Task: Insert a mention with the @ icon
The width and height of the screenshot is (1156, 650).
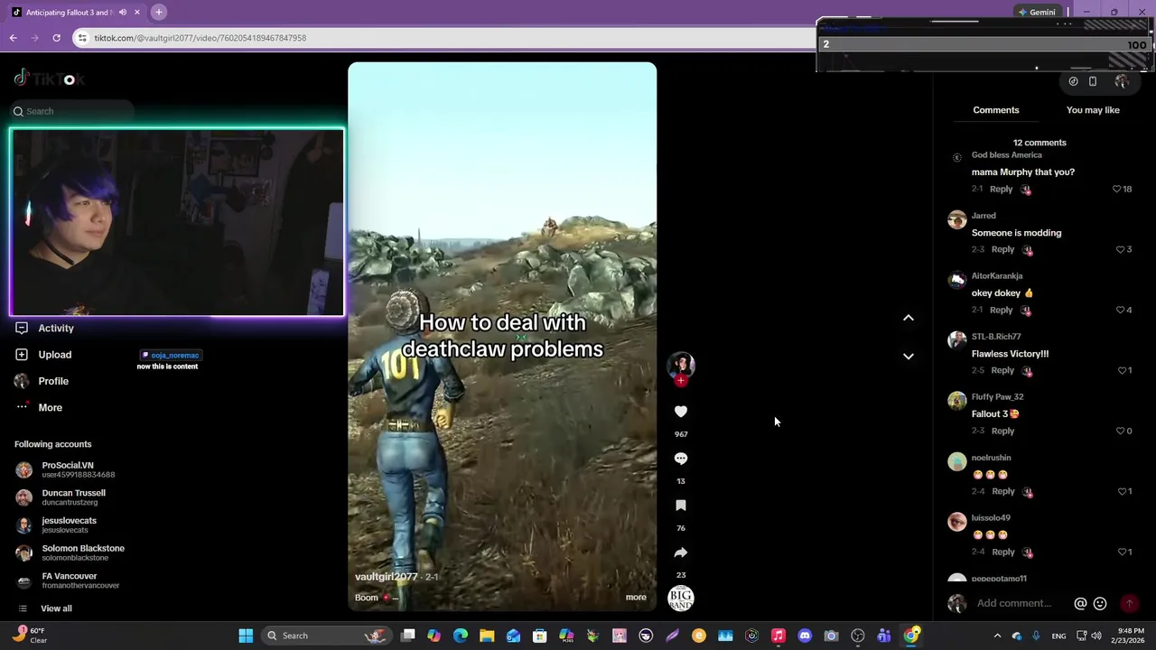Action: pos(1080,604)
